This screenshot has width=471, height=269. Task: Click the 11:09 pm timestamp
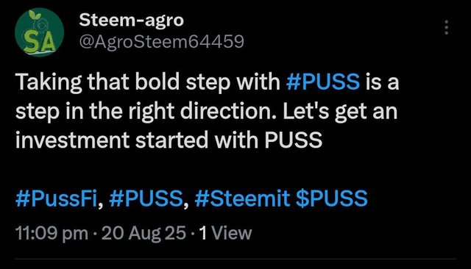[52, 233]
